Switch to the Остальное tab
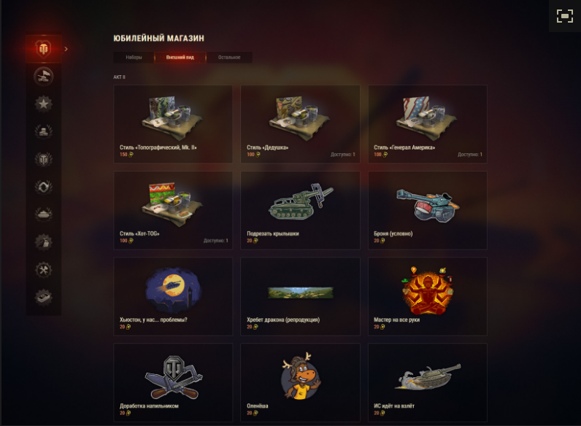The width and height of the screenshot is (581, 426). point(229,58)
